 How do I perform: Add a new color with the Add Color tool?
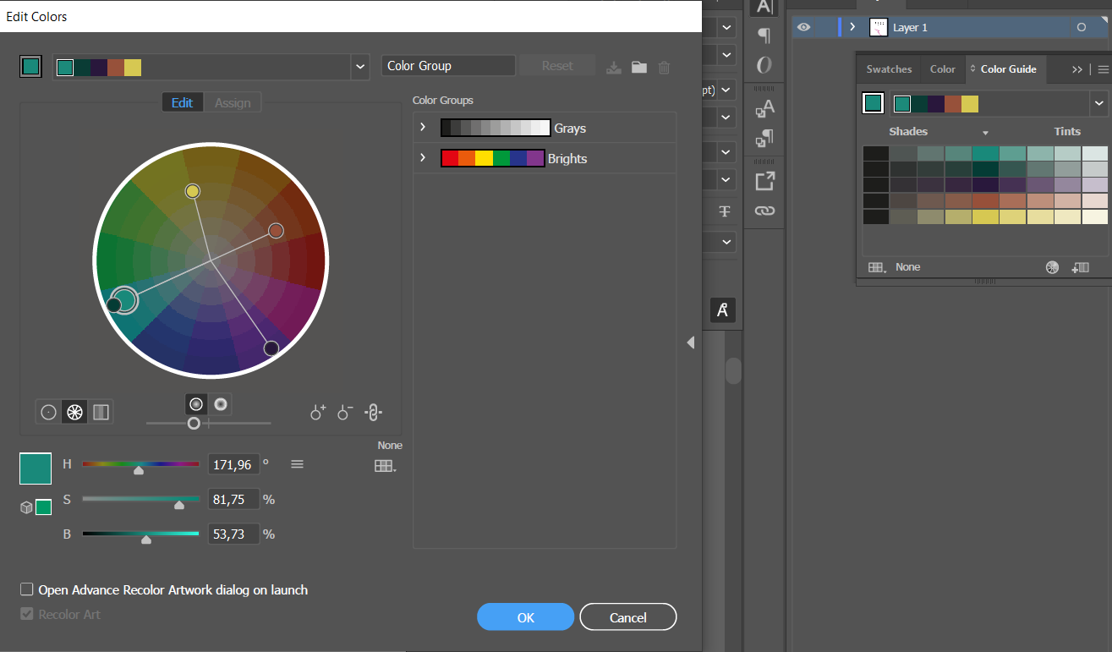click(x=317, y=412)
